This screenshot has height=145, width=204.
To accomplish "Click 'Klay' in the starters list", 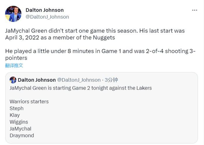I will [x=15, y=115].
